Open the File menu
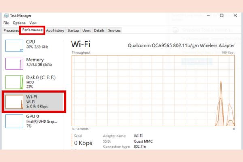The width and height of the screenshot is (243, 162). click(6, 23)
